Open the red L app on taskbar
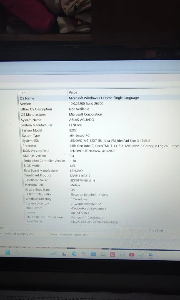180x300 pixels. pos(112,254)
